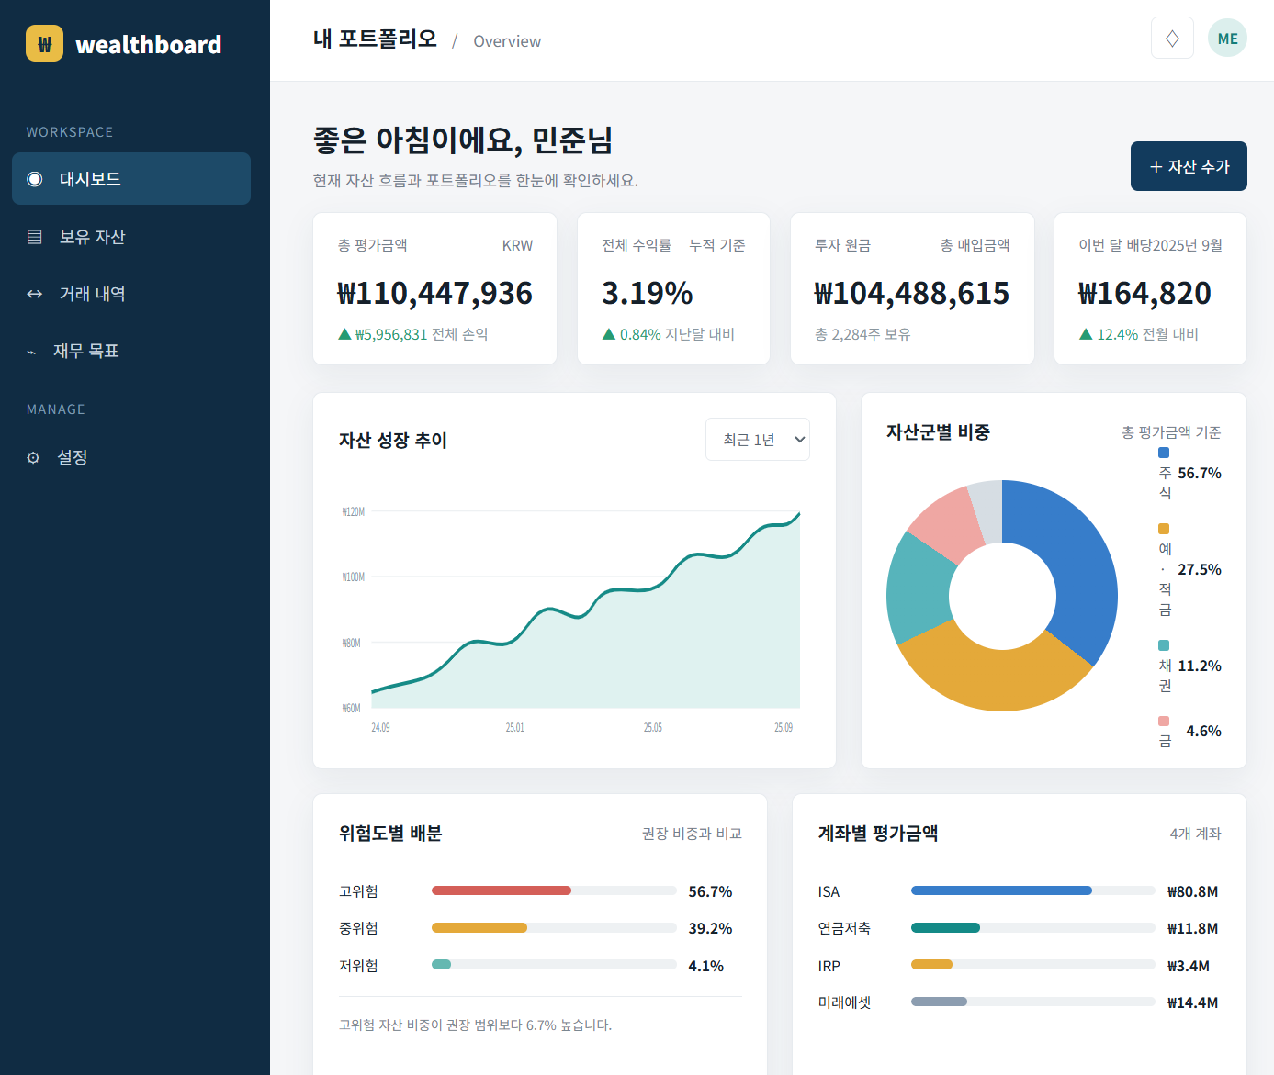
Task: Click the 11.2% legend value
Action: 1200,666
